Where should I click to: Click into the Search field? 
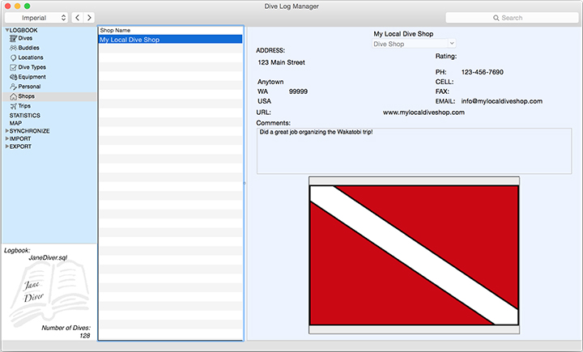click(x=510, y=17)
